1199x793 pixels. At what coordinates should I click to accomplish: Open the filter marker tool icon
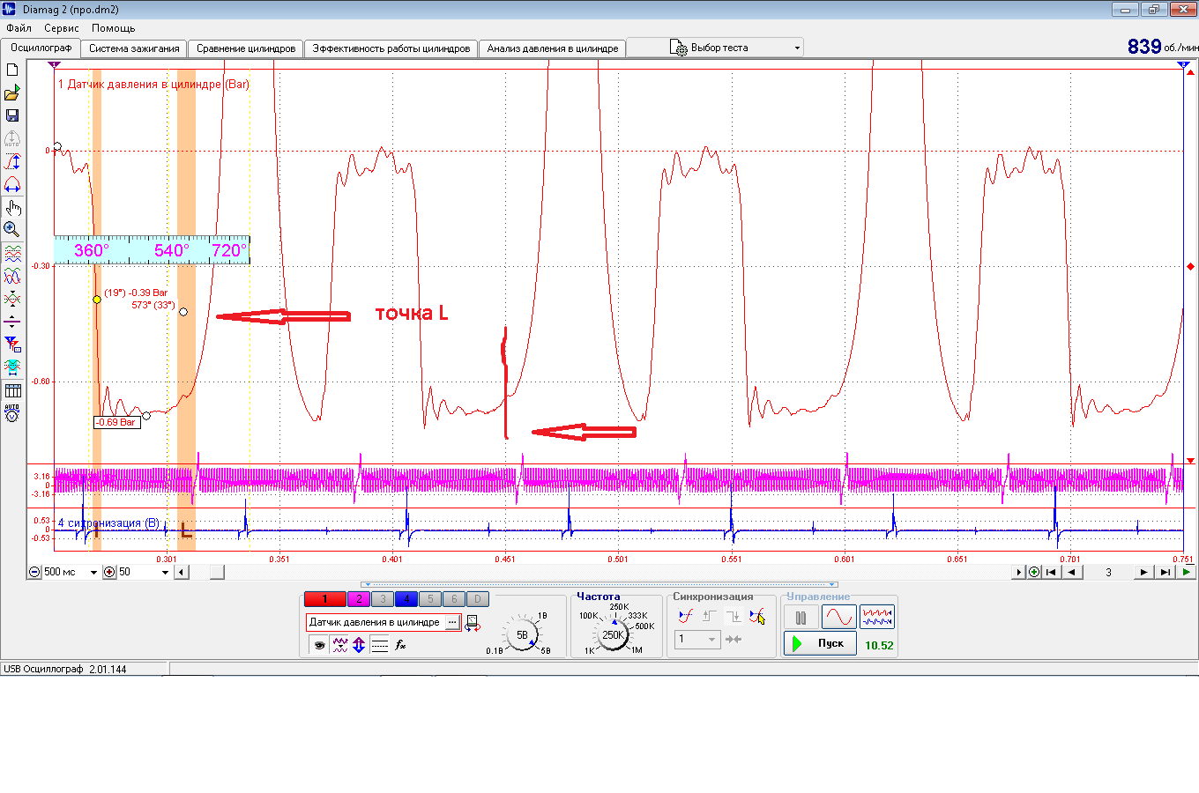pos(12,345)
